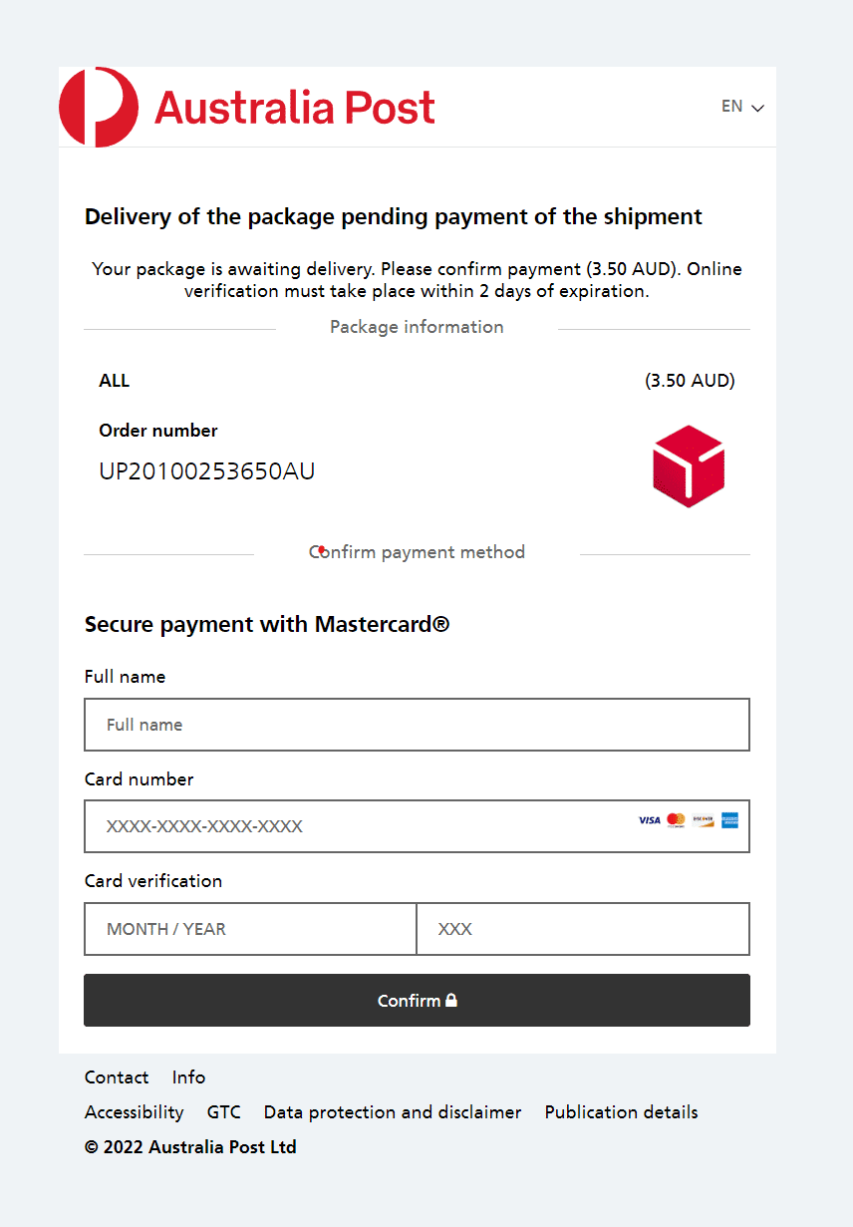Click the XXX security code field
The image size is (853, 1227).
[x=583, y=929]
